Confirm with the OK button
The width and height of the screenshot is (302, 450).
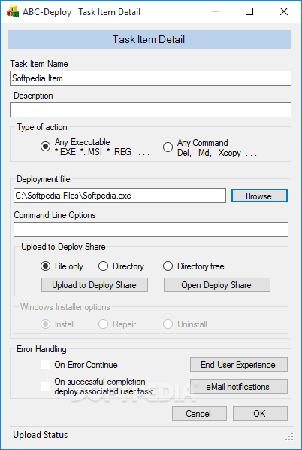coord(260,414)
